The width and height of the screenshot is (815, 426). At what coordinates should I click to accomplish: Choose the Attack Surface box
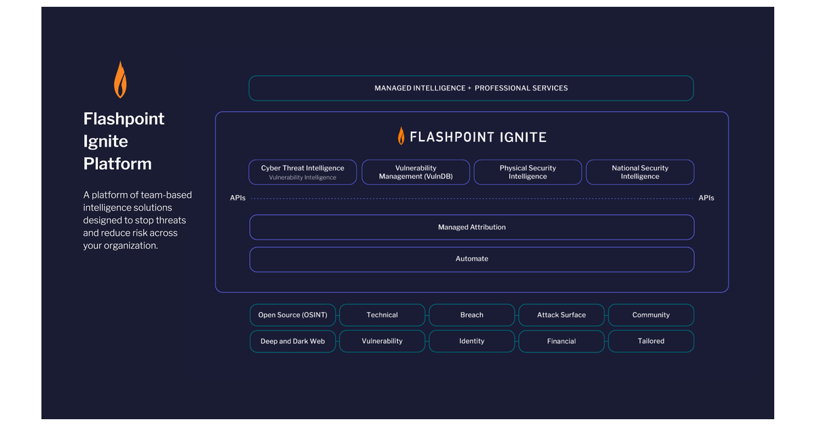562,315
